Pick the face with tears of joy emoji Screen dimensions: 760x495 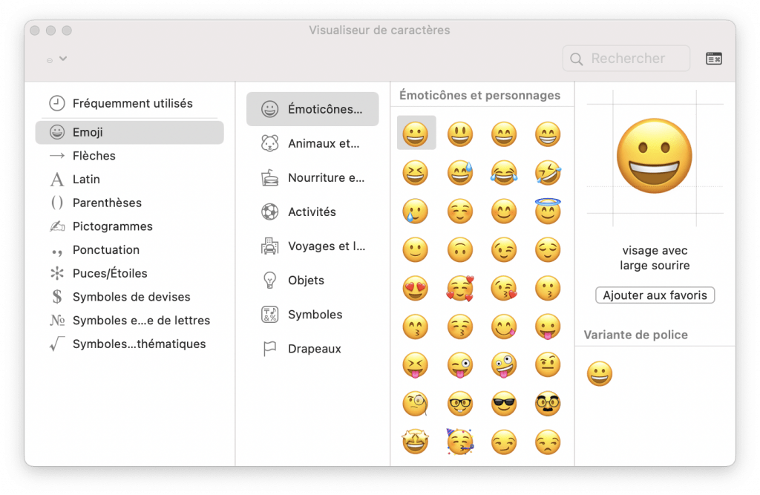point(504,173)
